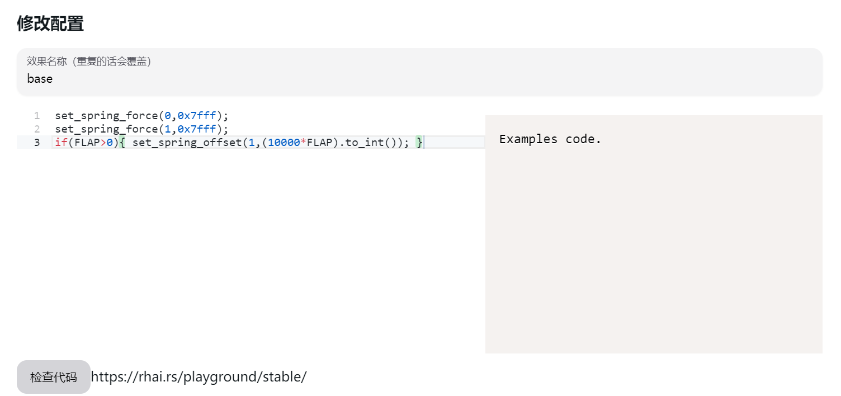Click the 修改配置 page heading
Image resolution: width=841 pixels, height=396 pixels.
tap(50, 23)
